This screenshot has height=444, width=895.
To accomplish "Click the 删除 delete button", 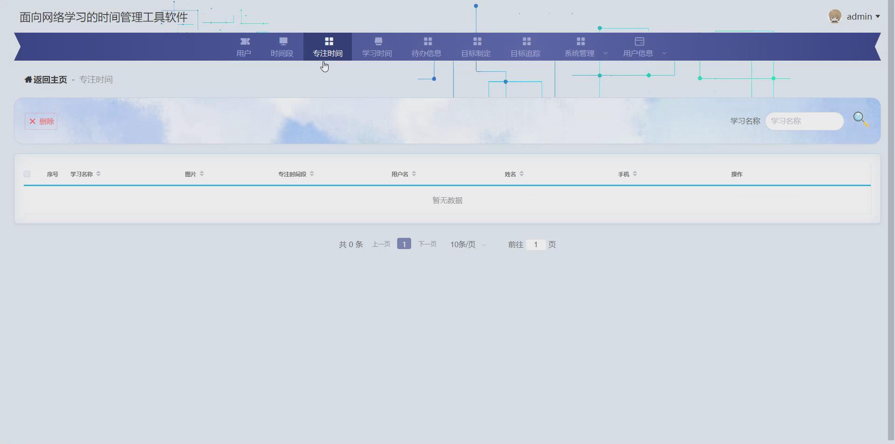I will point(41,121).
